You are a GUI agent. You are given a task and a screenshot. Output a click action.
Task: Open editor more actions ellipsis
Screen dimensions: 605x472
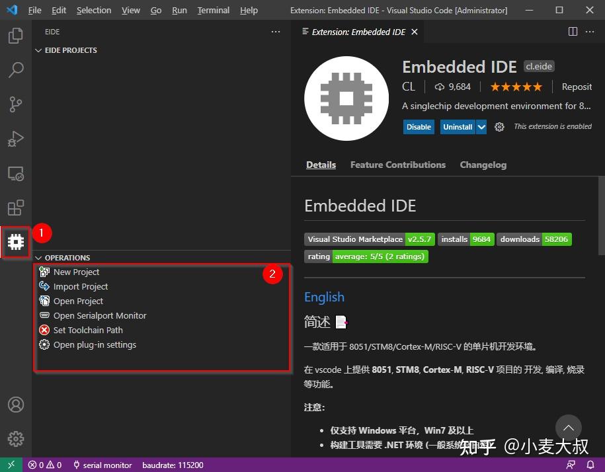pyautogui.click(x=590, y=32)
